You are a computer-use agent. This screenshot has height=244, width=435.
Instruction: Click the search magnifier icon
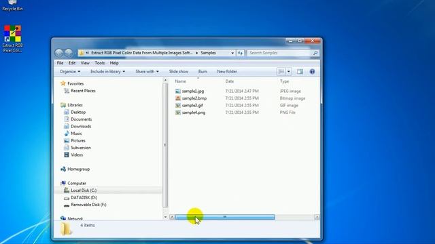coord(315,53)
